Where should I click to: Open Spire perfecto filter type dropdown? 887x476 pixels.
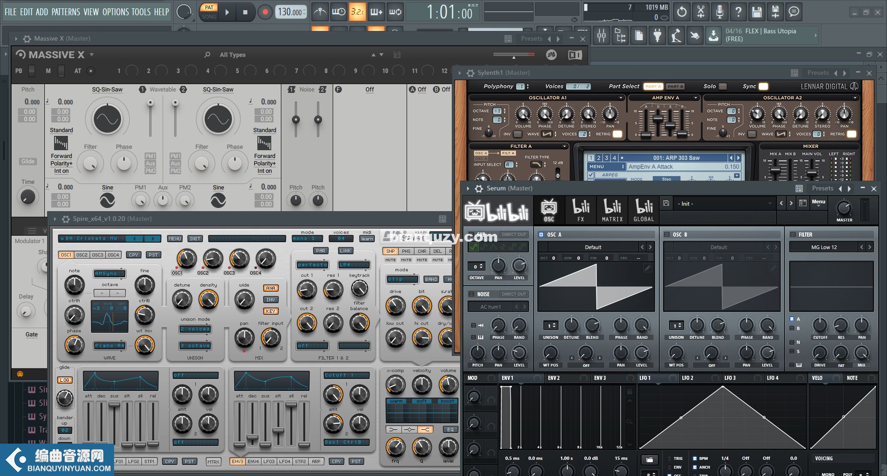pos(313,265)
